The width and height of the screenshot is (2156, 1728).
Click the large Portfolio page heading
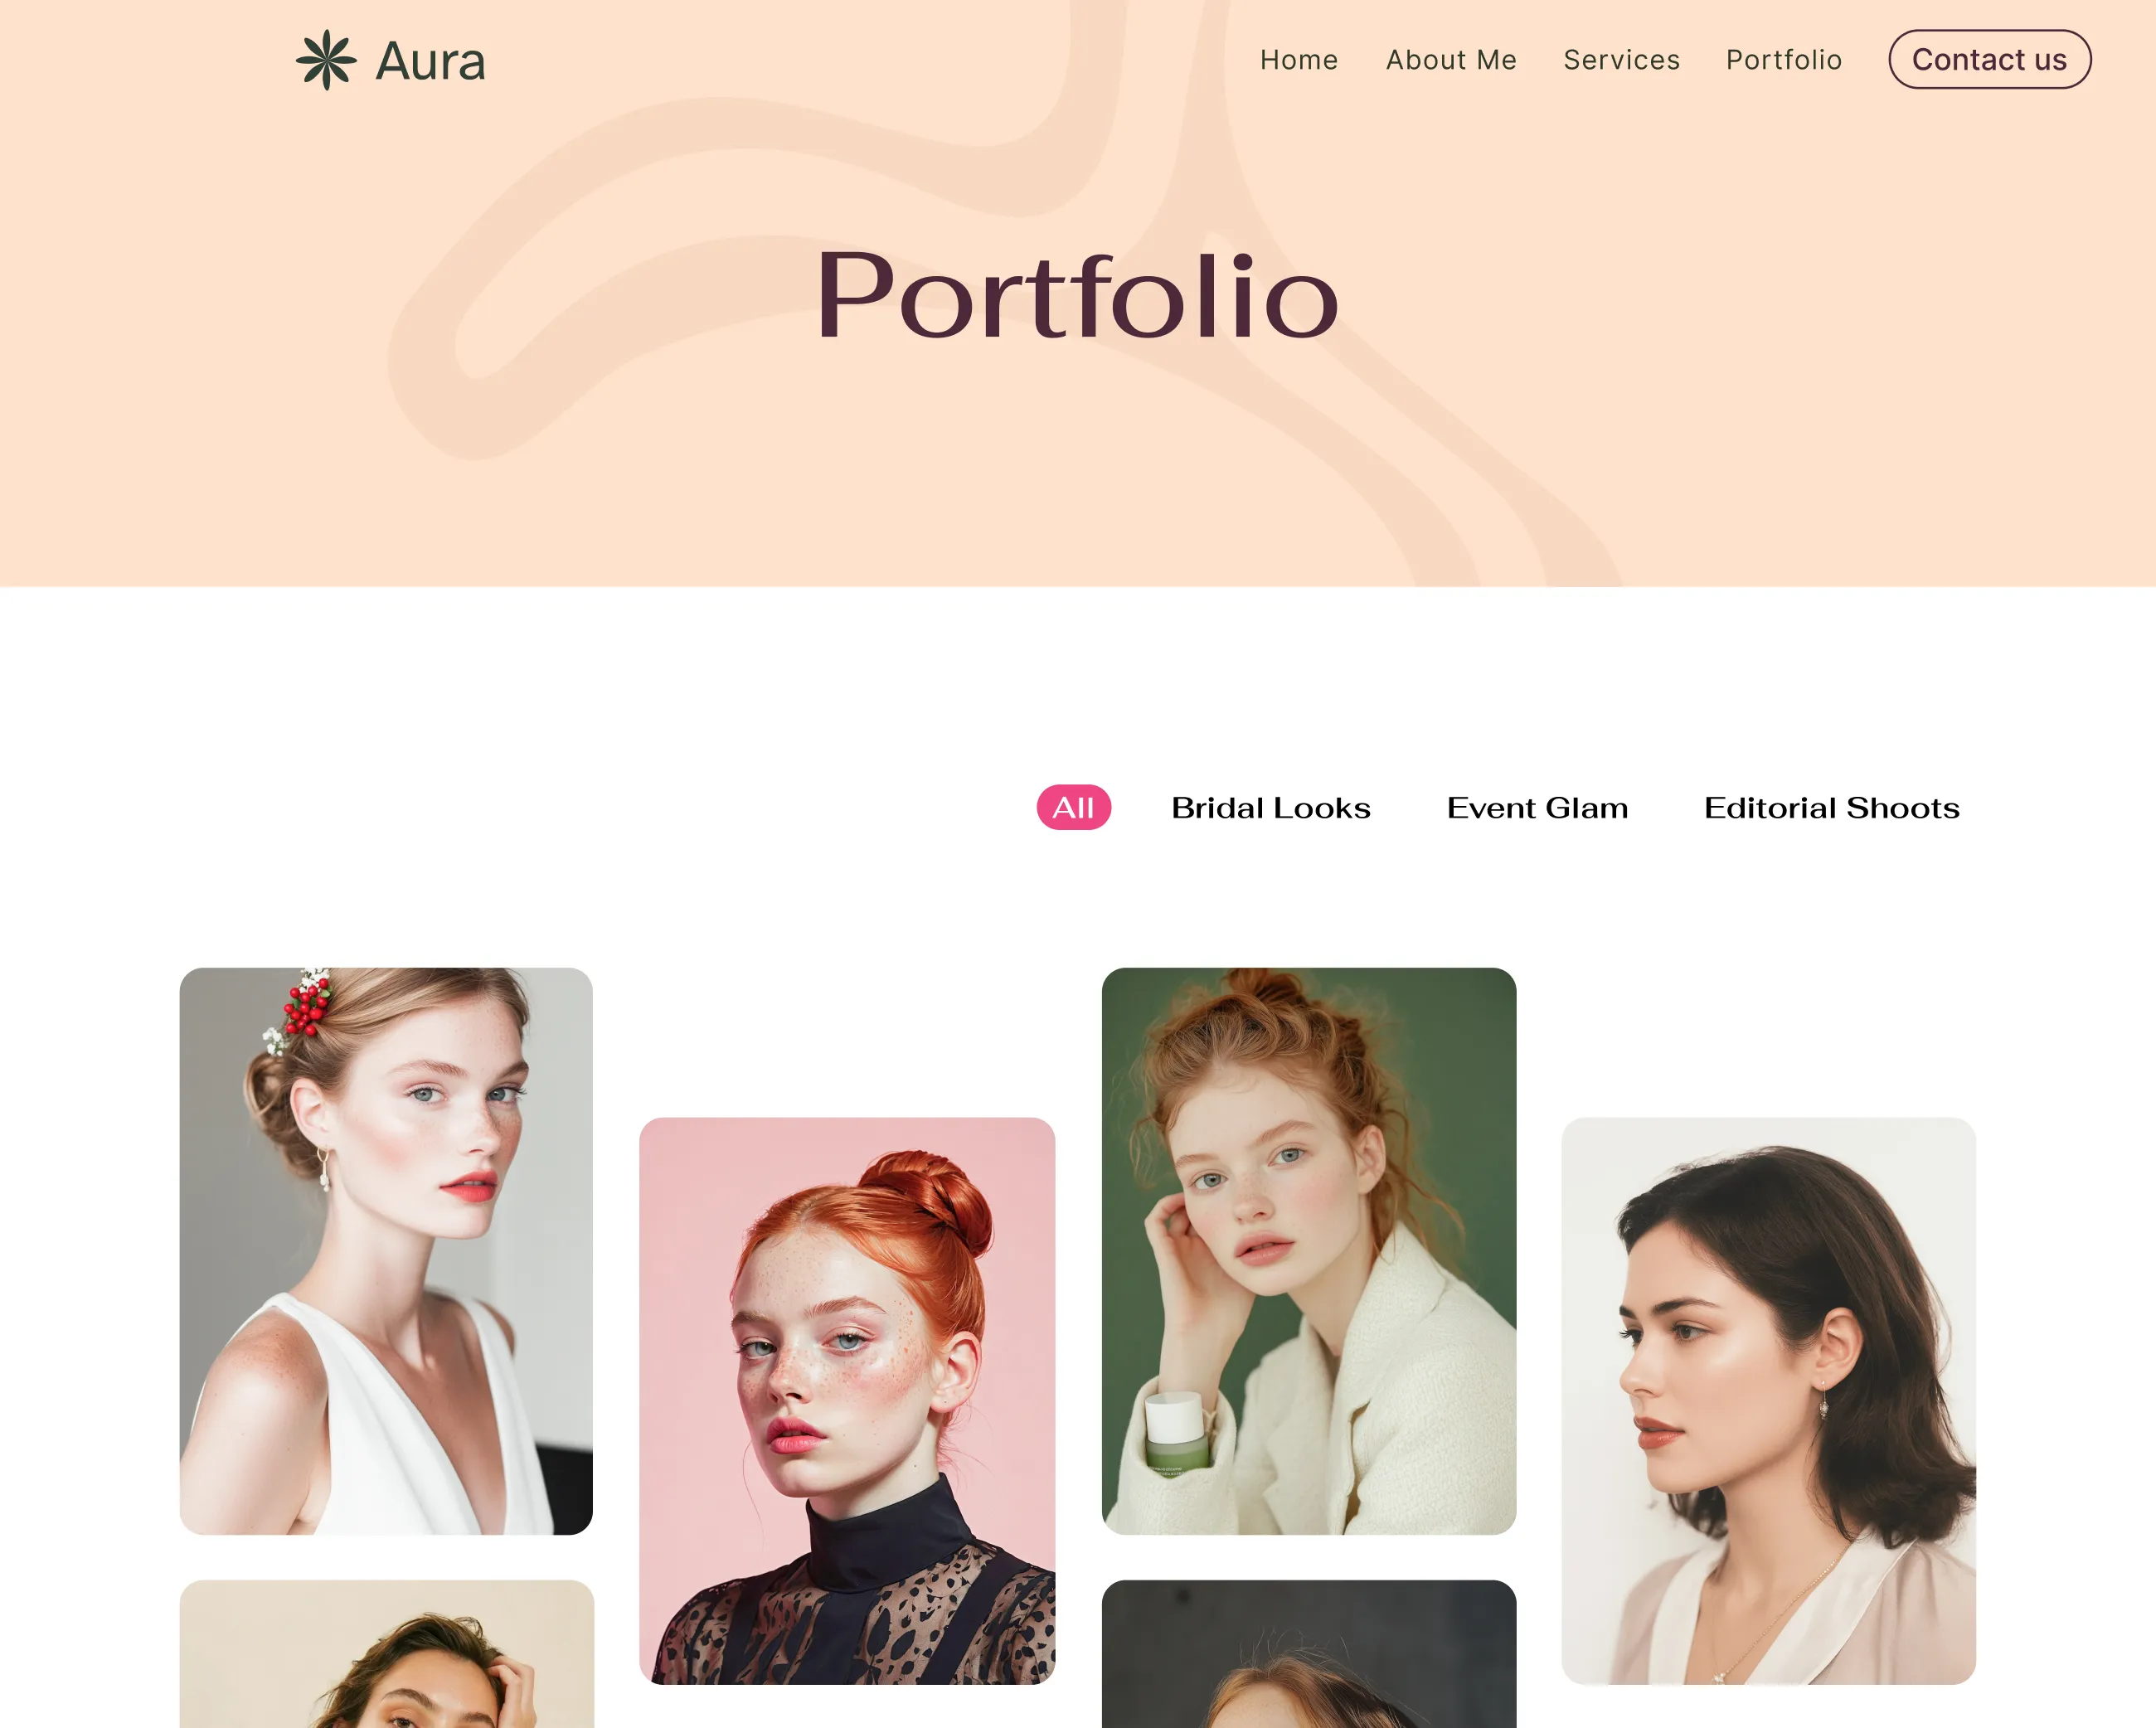(1077, 296)
